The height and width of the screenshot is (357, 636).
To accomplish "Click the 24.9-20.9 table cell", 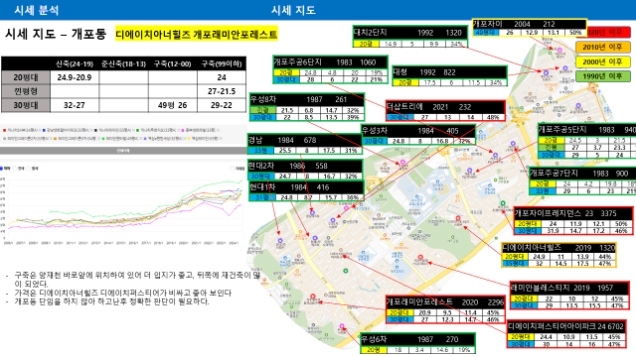I will click(75, 77).
